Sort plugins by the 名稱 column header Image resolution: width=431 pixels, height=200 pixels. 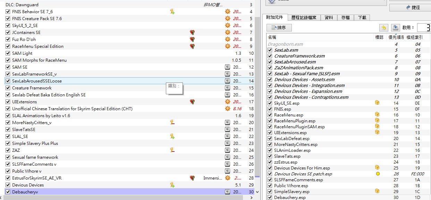tap(320, 37)
